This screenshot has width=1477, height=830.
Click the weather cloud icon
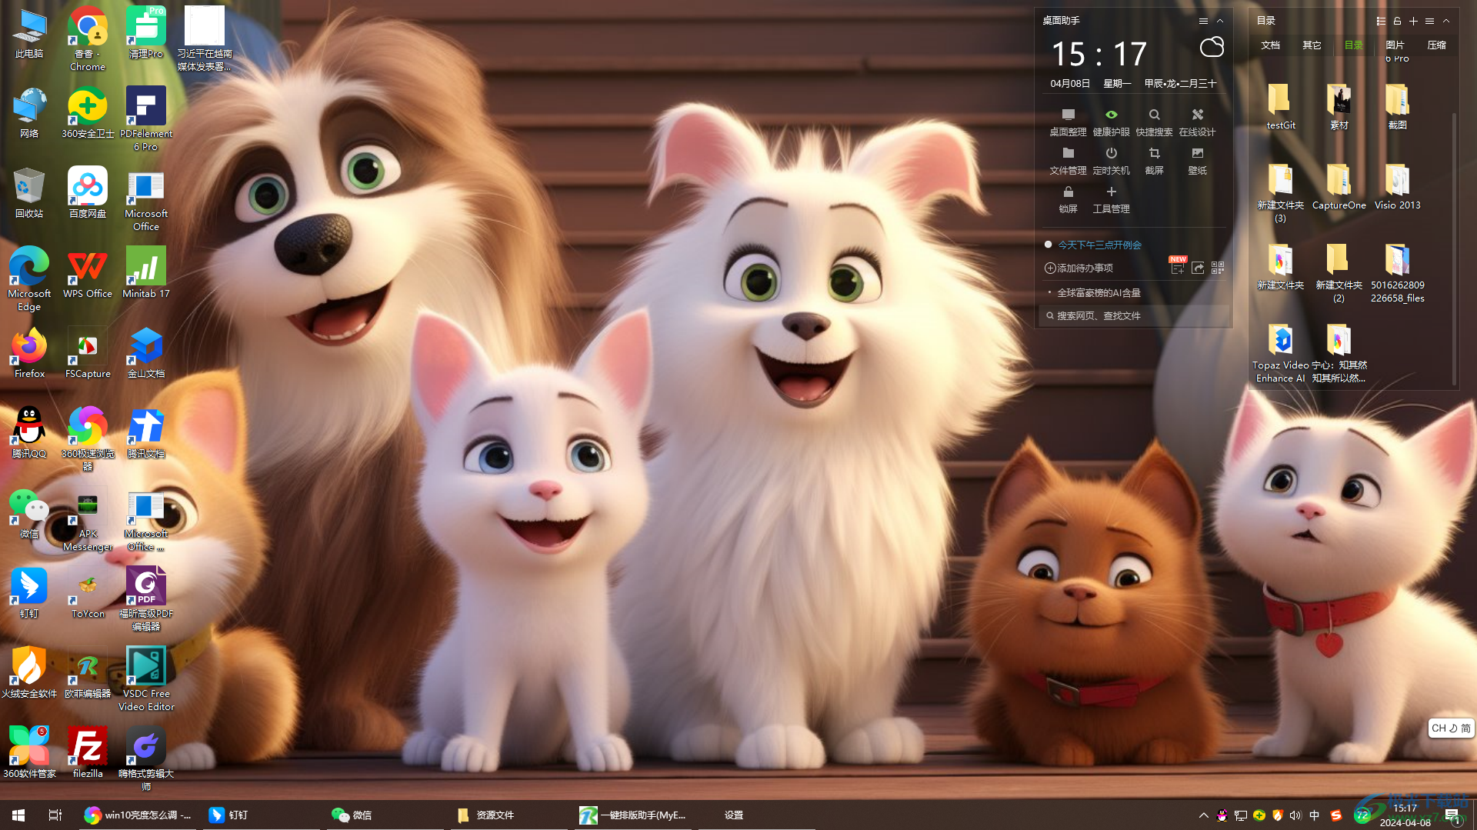click(1212, 48)
